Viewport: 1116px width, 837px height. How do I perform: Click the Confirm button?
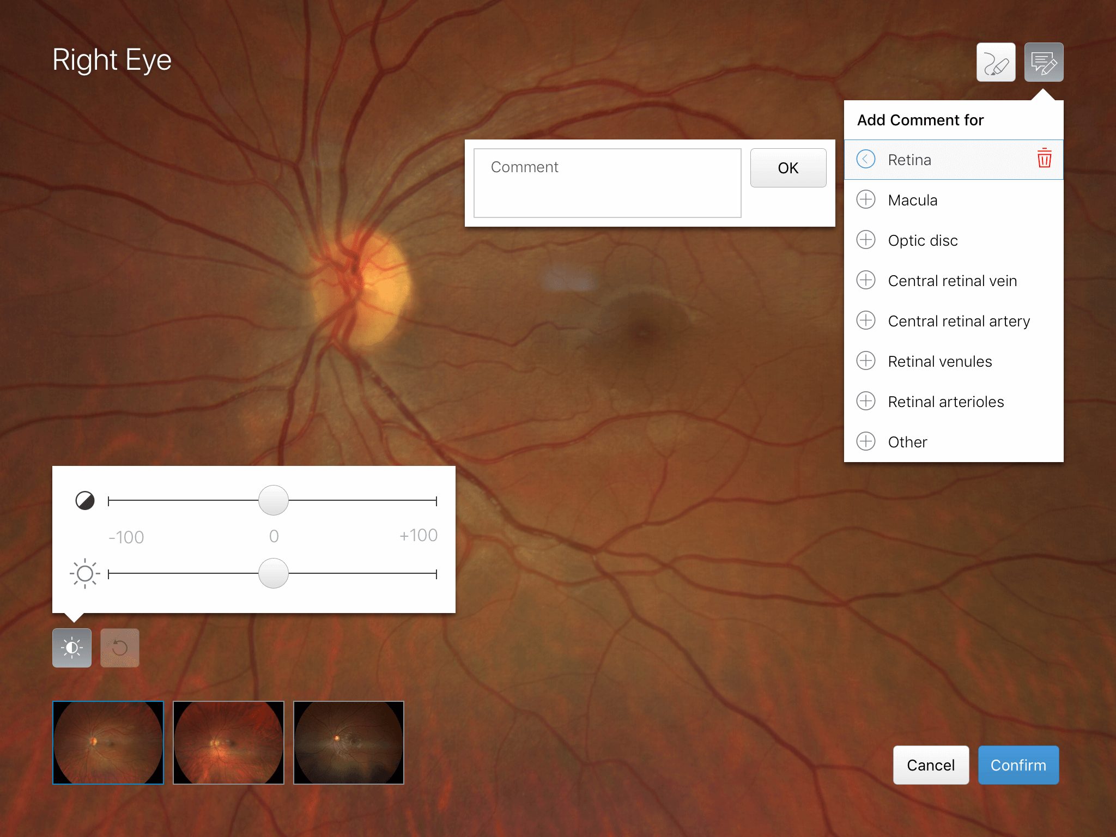click(1018, 765)
